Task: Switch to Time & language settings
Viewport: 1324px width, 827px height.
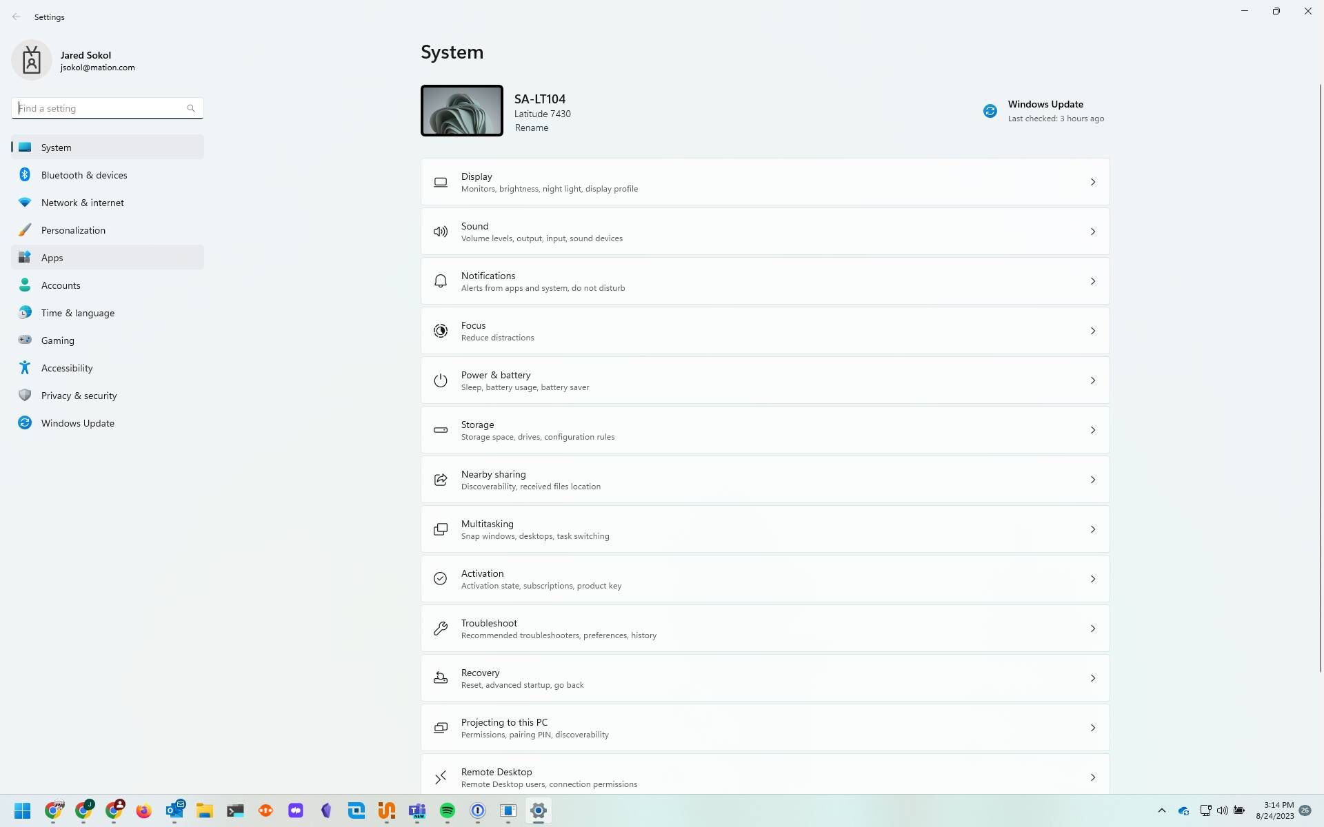Action: click(77, 312)
